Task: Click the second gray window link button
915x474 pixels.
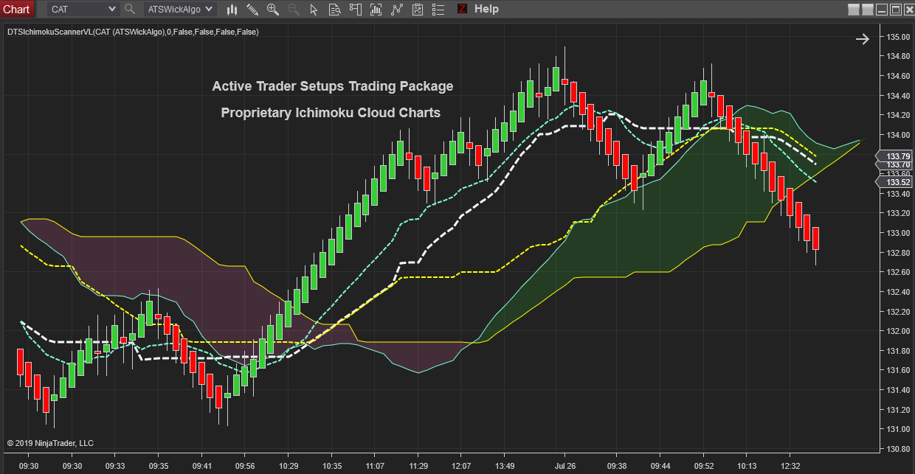Action: click(868, 10)
